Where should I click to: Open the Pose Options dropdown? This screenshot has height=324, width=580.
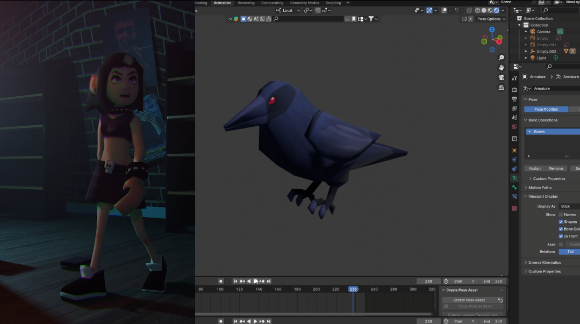point(491,19)
